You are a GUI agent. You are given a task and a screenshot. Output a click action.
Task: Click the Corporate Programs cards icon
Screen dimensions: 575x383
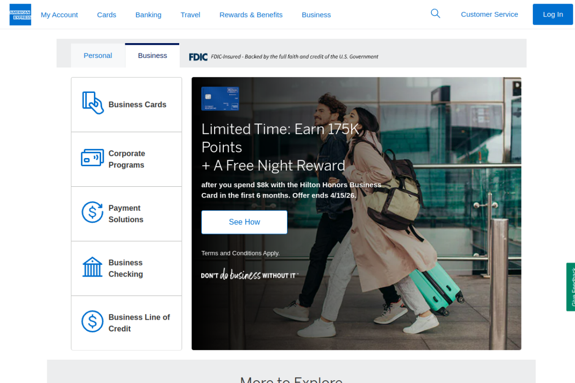coord(93,158)
